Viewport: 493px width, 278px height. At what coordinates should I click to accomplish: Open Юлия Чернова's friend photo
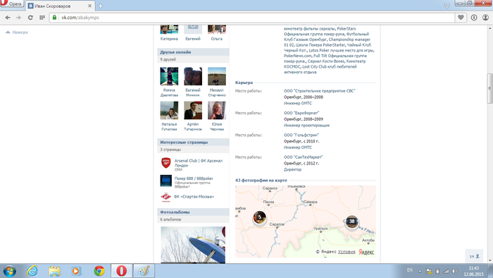[x=217, y=110]
